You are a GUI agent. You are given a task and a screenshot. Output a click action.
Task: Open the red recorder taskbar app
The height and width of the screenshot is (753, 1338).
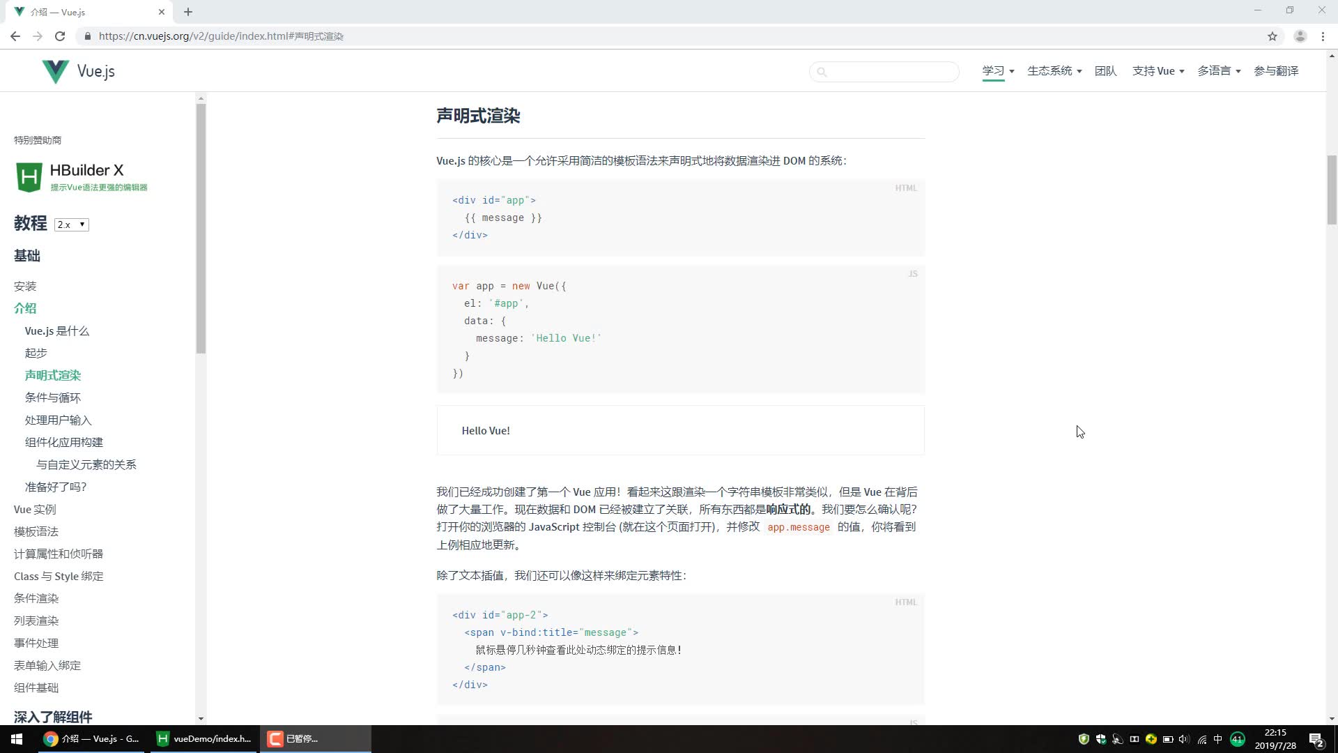[315, 739]
